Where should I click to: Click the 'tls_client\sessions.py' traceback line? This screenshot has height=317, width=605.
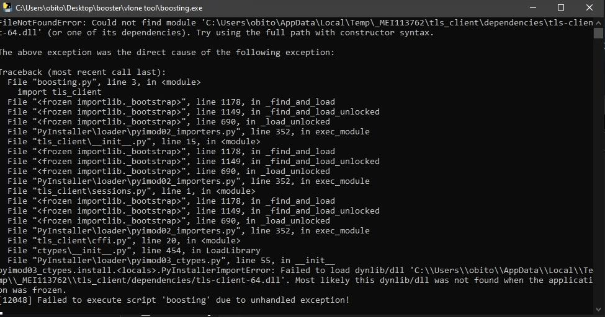(131, 191)
